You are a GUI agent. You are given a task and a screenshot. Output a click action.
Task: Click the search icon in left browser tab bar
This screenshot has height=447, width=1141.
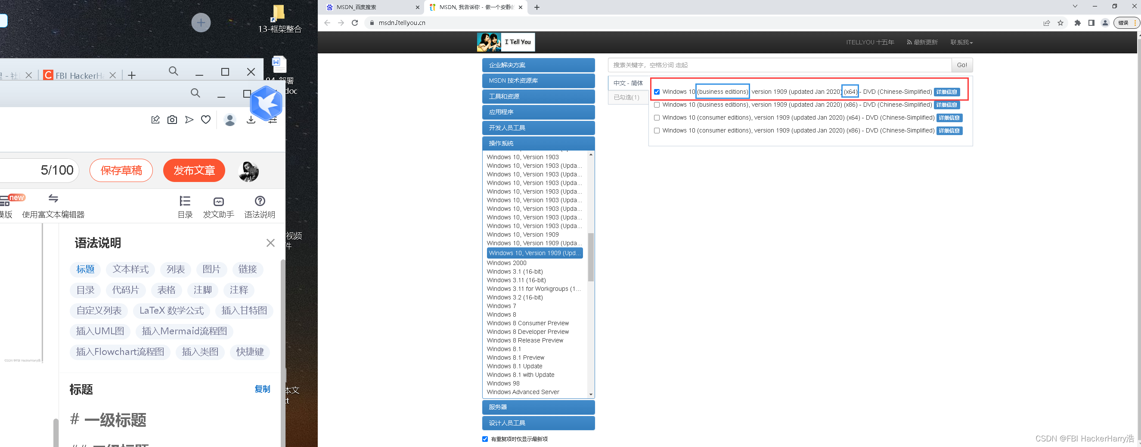174,71
